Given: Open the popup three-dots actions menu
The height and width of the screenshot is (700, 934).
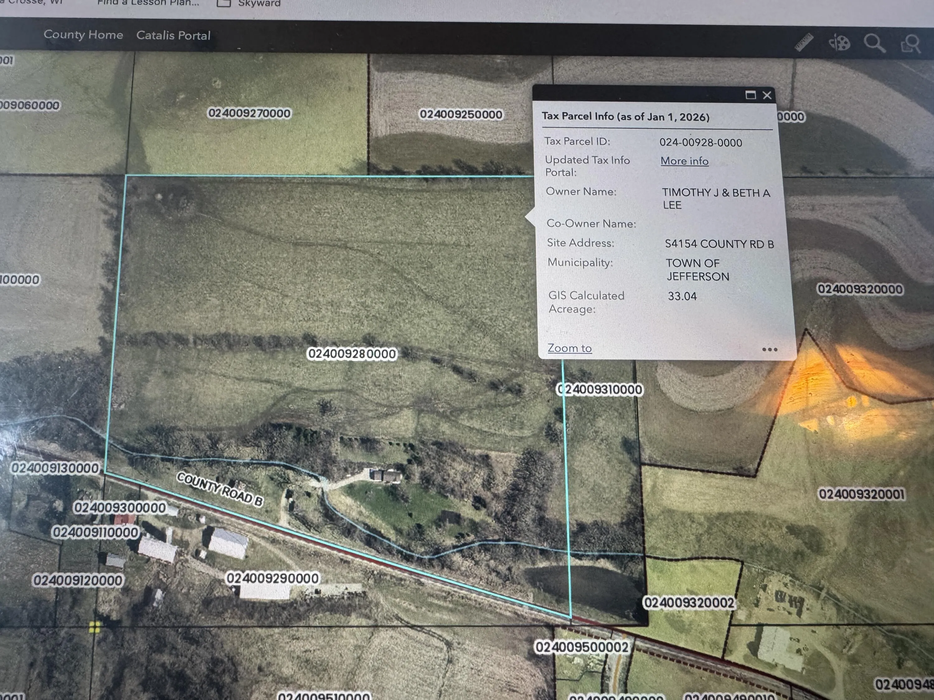Looking at the screenshot, I should (x=770, y=349).
